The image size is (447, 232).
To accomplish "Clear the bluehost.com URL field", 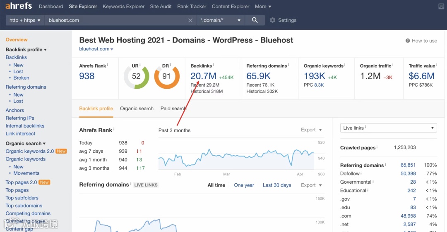I will (190, 20).
